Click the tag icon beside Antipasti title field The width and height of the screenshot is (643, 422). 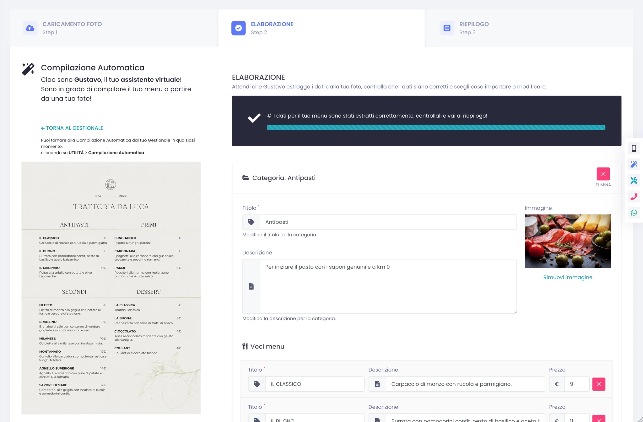(x=251, y=222)
